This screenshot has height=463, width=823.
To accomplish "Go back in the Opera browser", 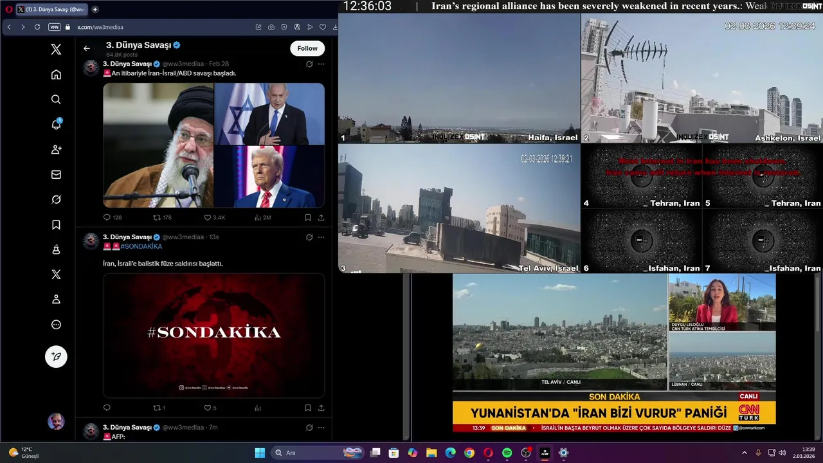I will click(x=9, y=27).
